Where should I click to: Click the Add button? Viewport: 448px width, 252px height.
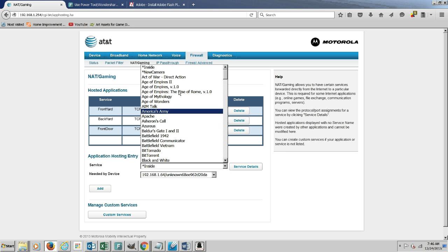[100, 189]
